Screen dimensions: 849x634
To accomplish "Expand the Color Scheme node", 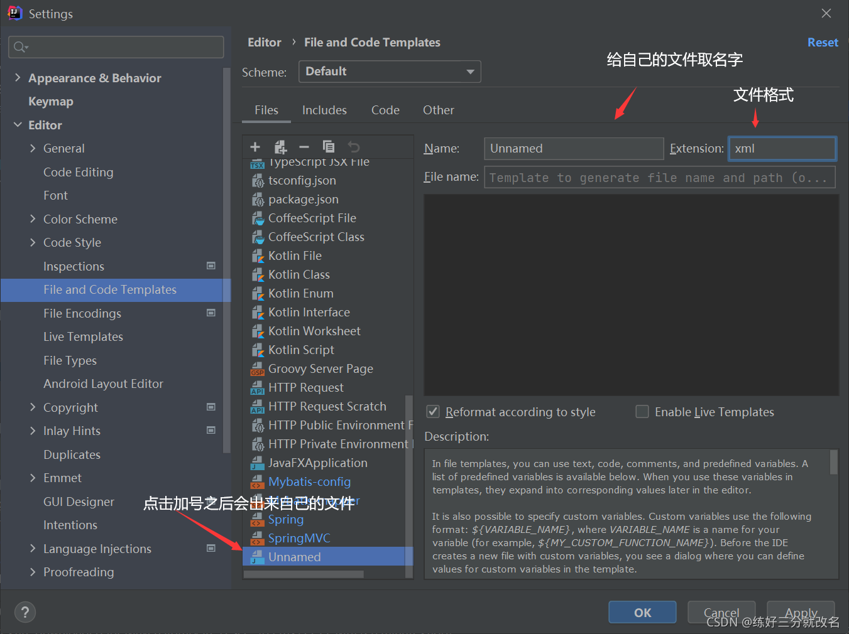I will [x=33, y=219].
